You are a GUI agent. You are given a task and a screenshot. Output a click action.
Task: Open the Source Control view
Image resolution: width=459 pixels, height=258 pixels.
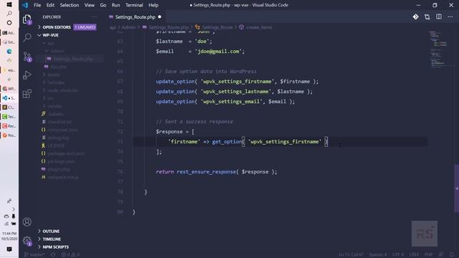(x=27, y=57)
